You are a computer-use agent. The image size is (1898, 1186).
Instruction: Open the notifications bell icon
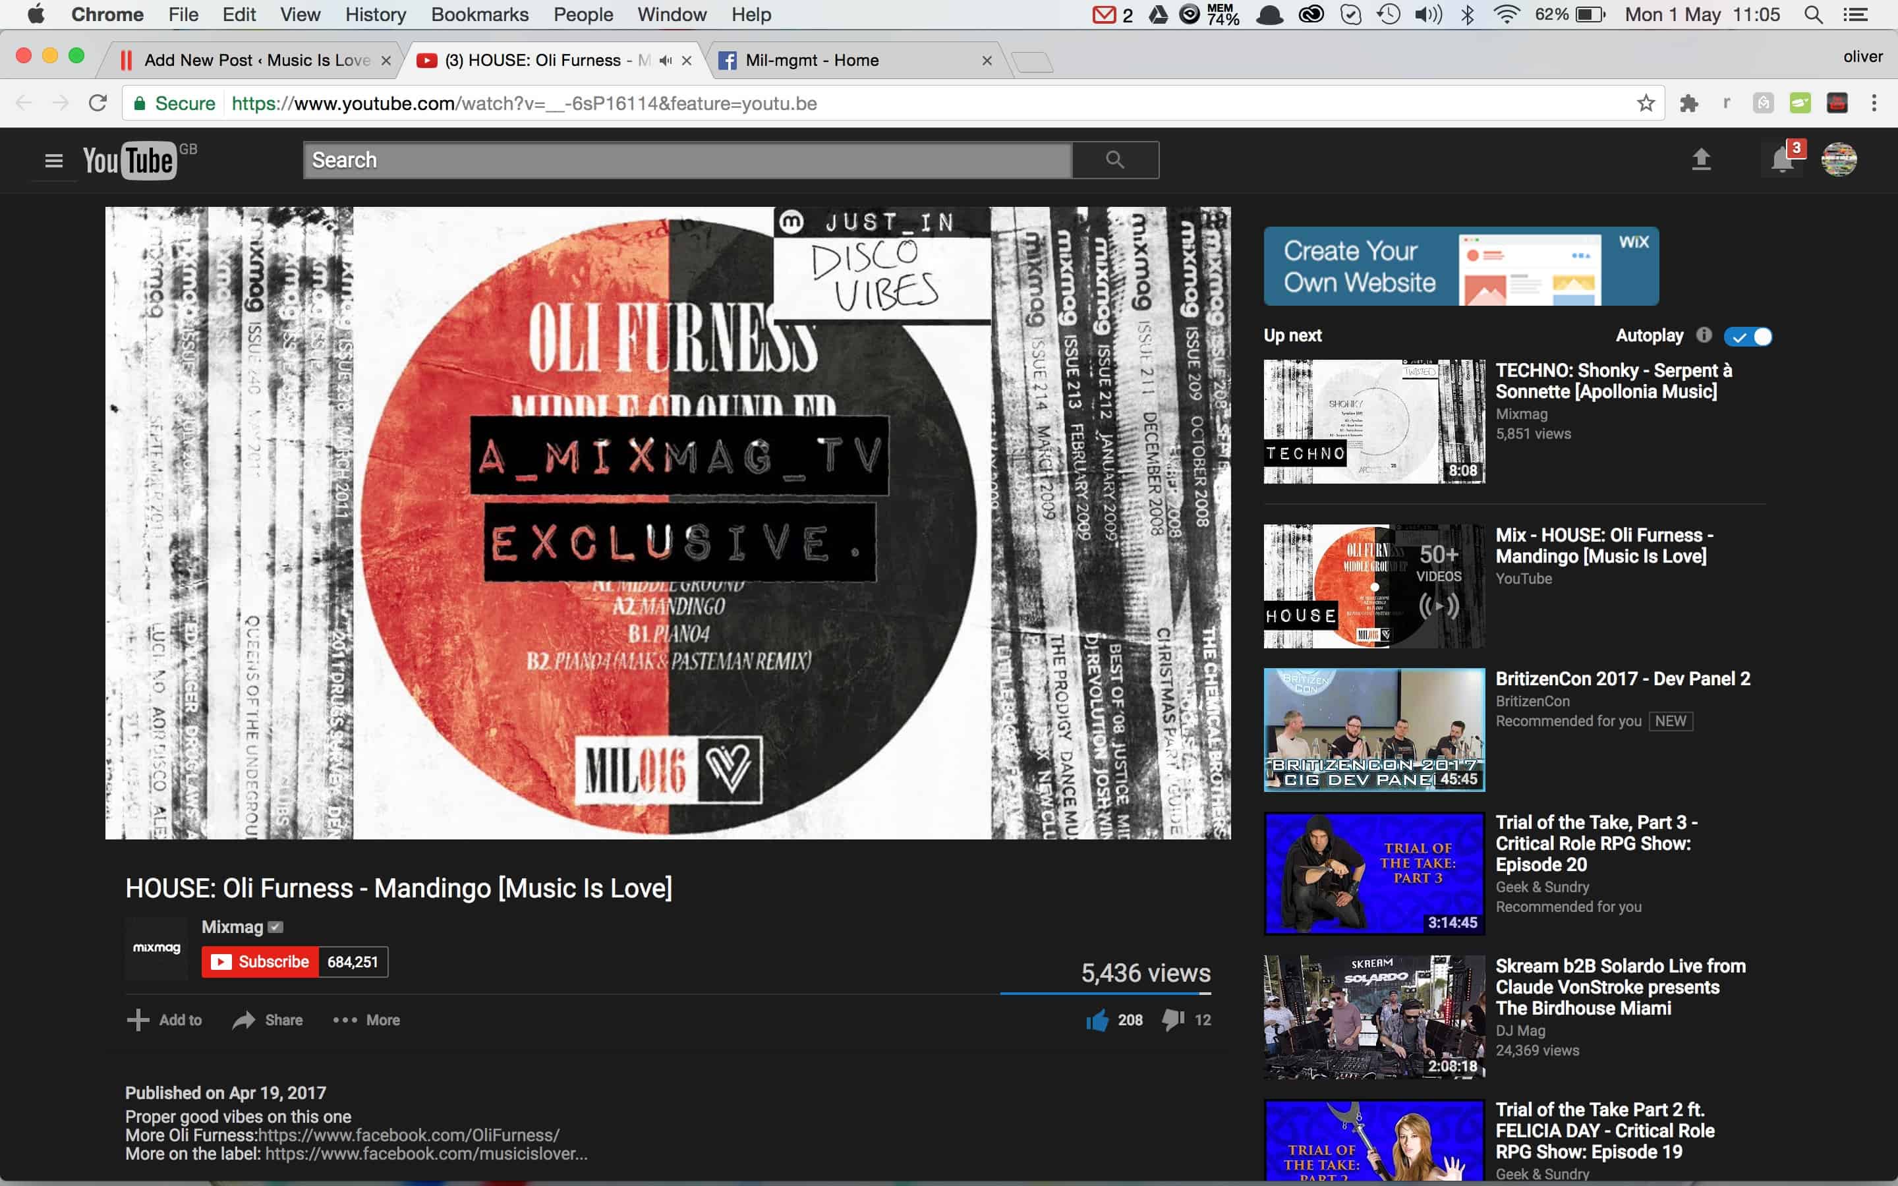1783,160
